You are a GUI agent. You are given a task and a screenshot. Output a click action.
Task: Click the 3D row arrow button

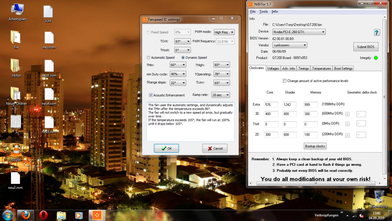(347, 114)
